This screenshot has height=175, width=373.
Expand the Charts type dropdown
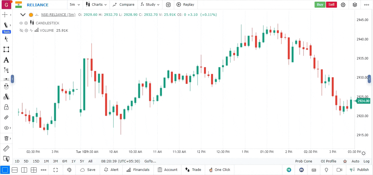[x=96, y=5]
